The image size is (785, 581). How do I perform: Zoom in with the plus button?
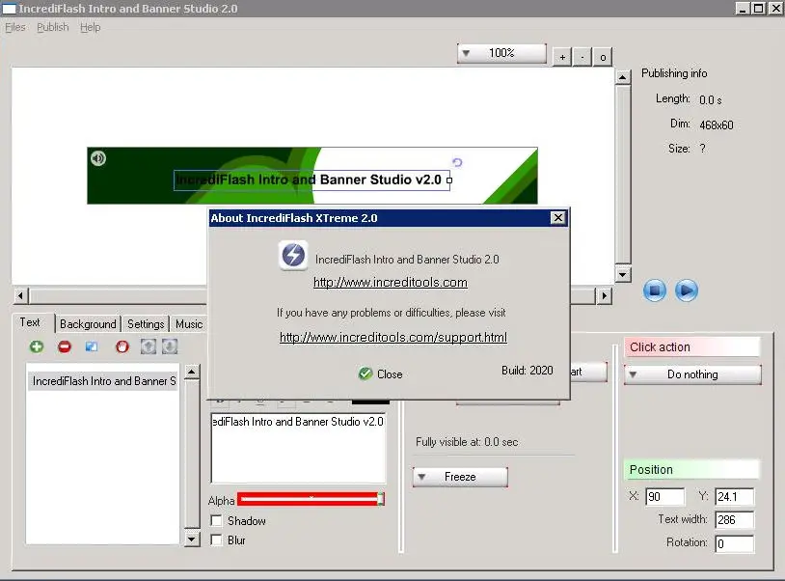(x=562, y=57)
